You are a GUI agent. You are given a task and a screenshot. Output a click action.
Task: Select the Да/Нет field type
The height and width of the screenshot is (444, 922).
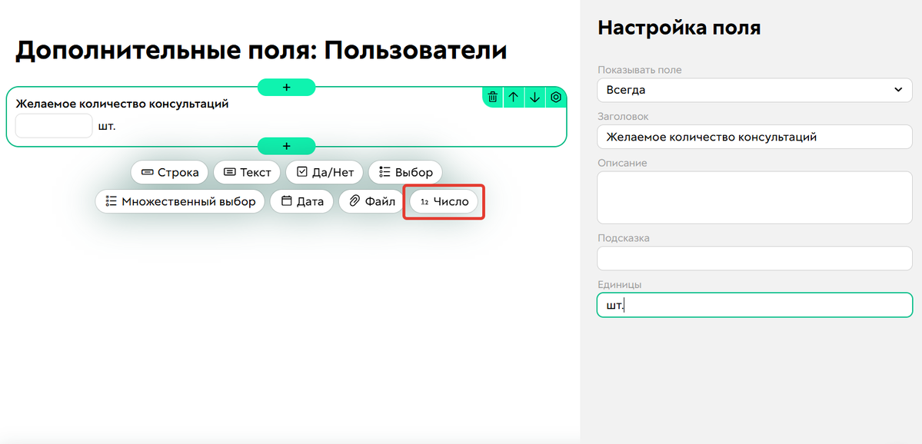pos(324,172)
